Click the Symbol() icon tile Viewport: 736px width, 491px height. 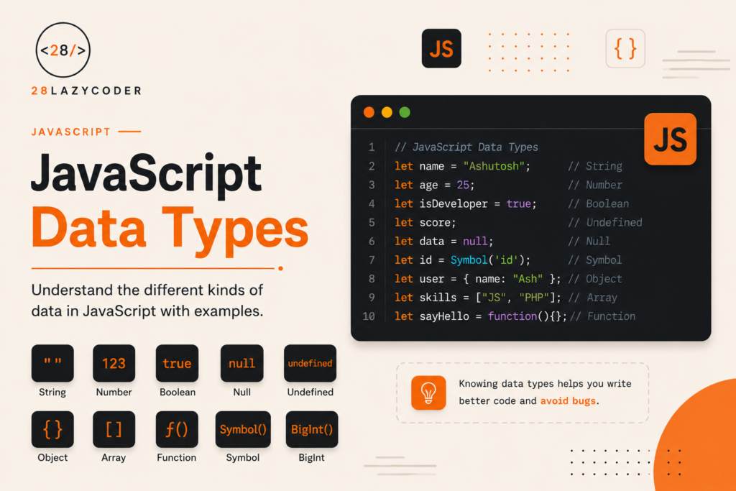243,429
